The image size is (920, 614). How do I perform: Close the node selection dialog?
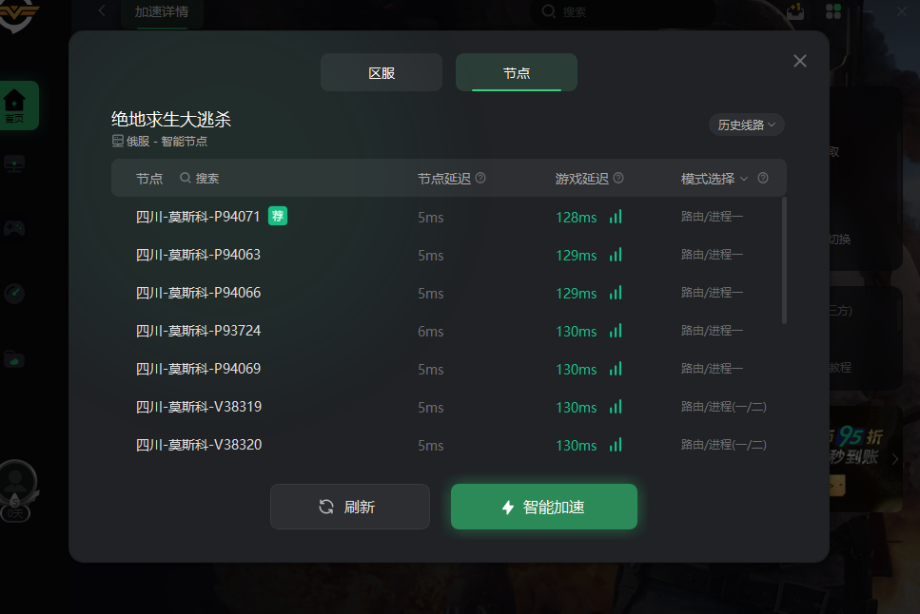tap(800, 61)
